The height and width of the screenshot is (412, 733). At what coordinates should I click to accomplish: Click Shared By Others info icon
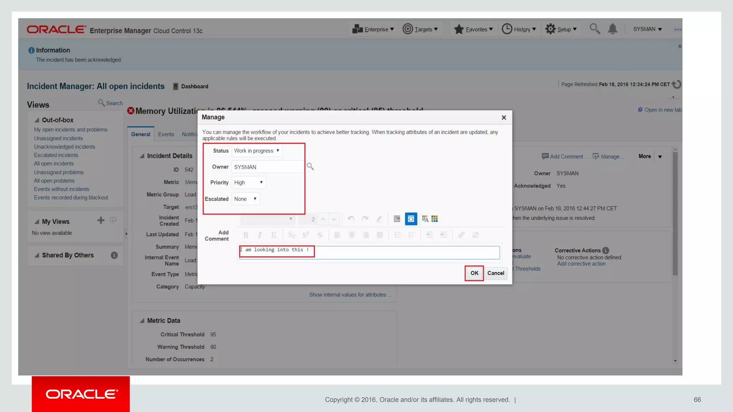(x=114, y=255)
